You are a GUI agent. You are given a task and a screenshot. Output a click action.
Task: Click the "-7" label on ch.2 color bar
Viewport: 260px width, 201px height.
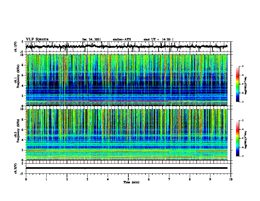tap(242, 156)
